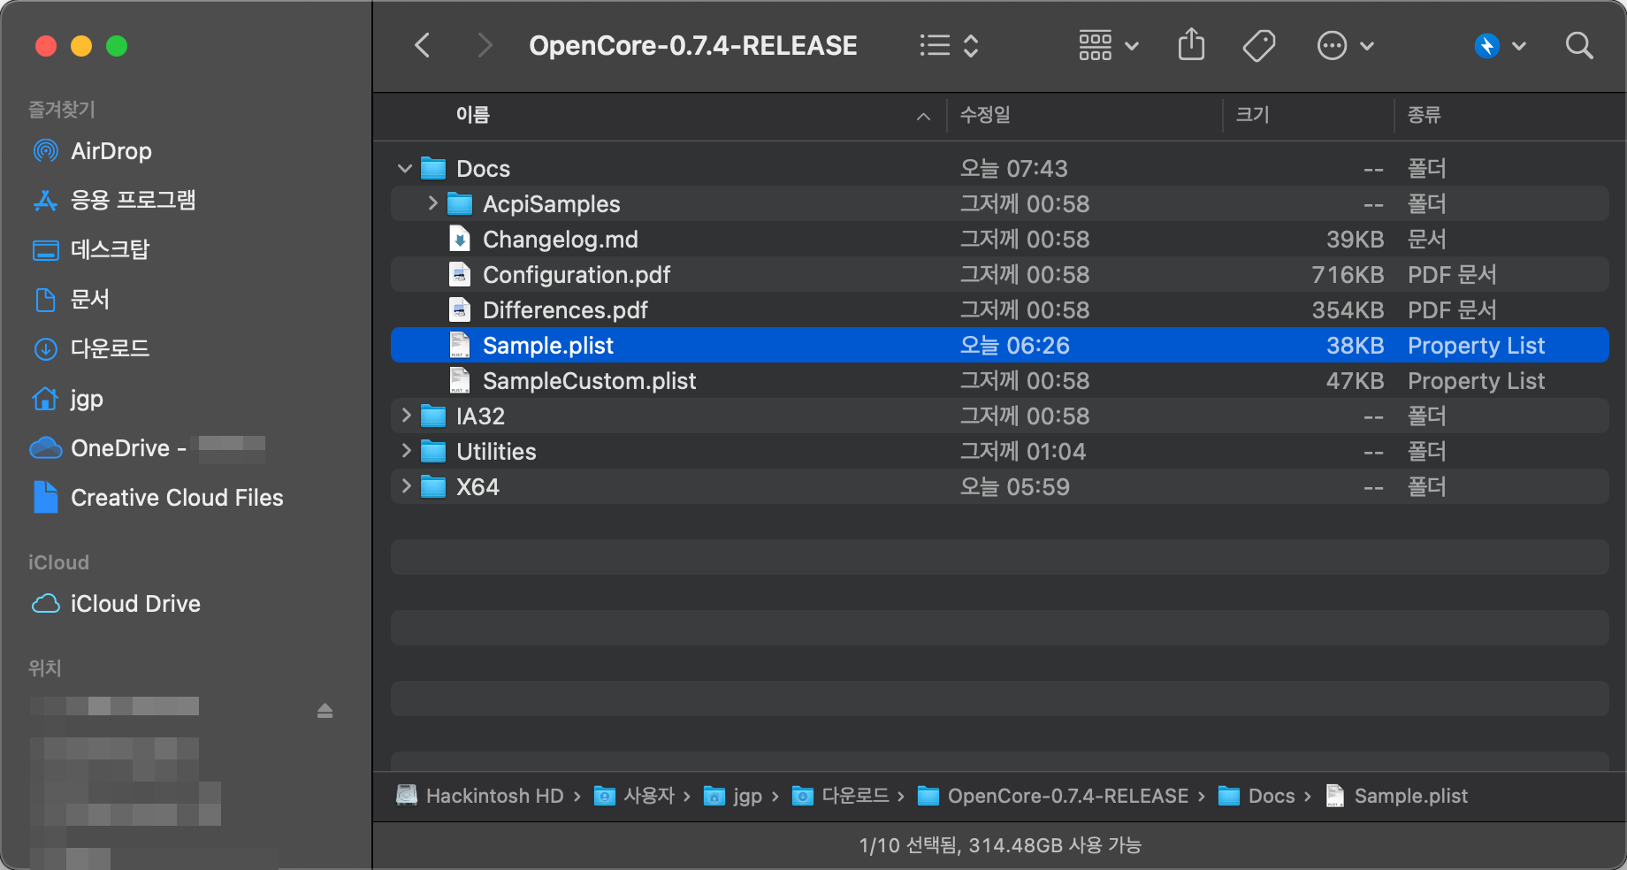Screen dimensions: 1627x870
Task: Collapse the Docs folder
Action: coord(405,168)
